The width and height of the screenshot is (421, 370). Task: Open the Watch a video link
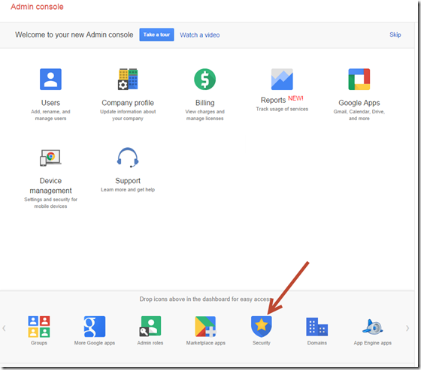[200, 35]
